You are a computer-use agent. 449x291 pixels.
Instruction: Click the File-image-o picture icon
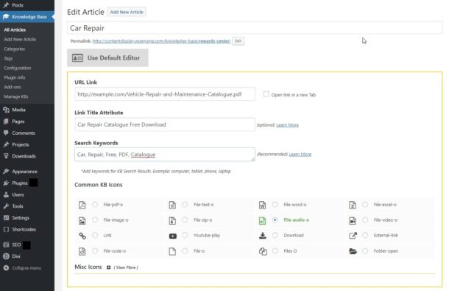(82, 220)
